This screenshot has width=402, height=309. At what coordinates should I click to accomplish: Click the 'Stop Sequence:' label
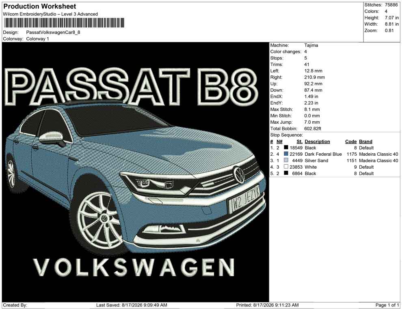pos(286,135)
